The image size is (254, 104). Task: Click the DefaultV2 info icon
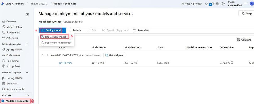click(232, 63)
